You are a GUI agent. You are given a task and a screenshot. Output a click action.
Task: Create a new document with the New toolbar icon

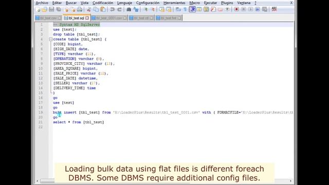click(x=39, y=9)
